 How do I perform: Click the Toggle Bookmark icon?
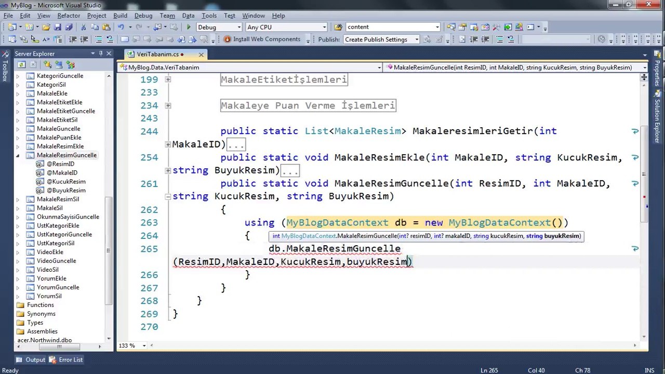tap(125, 39)
